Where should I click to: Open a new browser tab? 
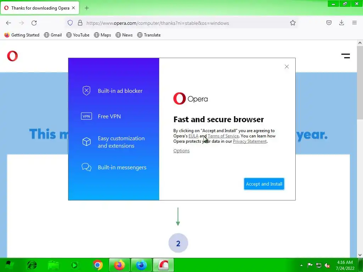coord(86,8)
